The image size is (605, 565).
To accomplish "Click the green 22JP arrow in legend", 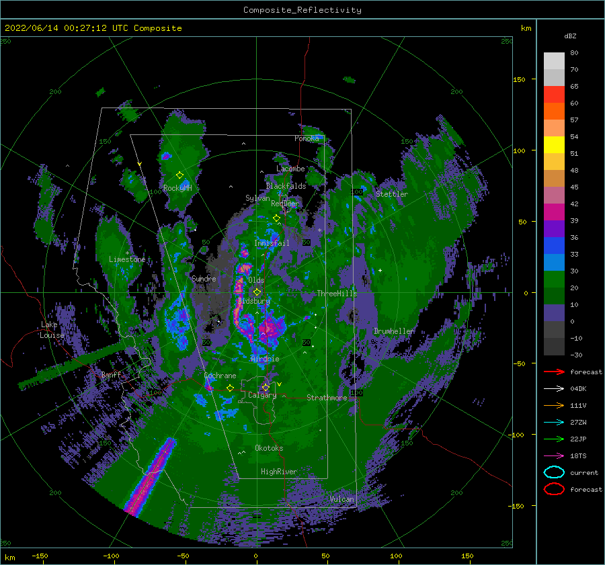I will click(x=554, y=439).
